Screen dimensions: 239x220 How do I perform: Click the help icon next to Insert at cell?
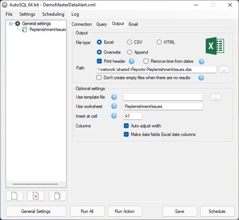pos(114,116)
